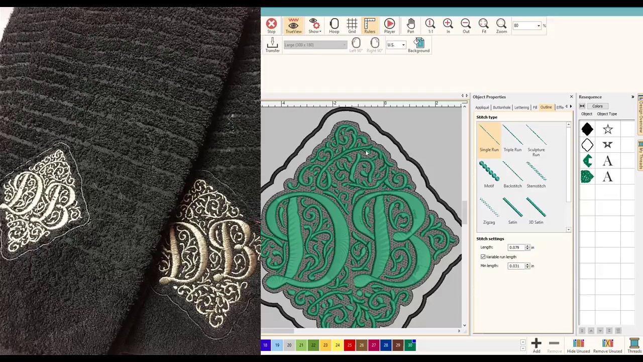Select Sculpture Run stitch type
The image size is (643, 362).
536,141
